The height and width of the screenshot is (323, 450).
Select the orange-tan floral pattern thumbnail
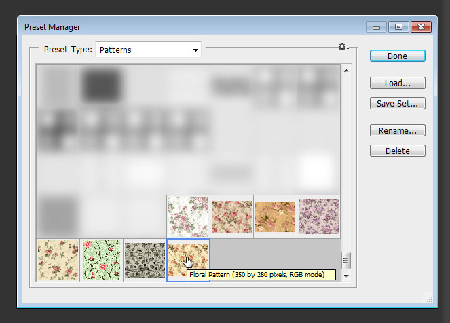(275, 216)
